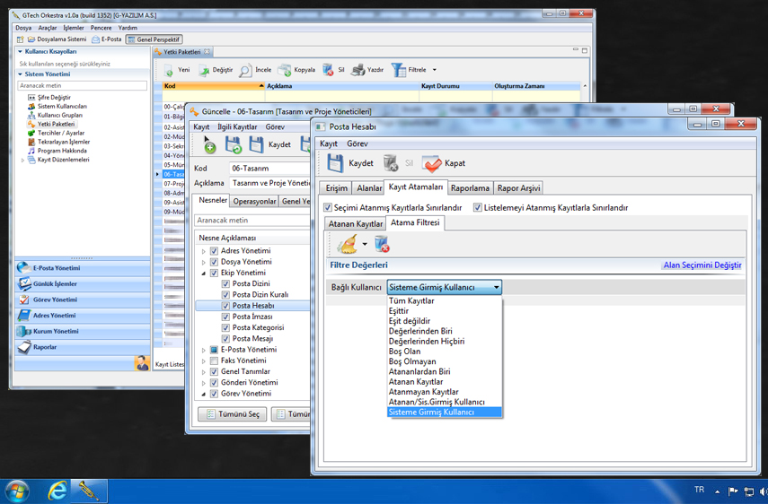Click the Yeni new record icon
The width and height of the screenshot is (768, 504).
pyautogui.click(x=168, y=70)
